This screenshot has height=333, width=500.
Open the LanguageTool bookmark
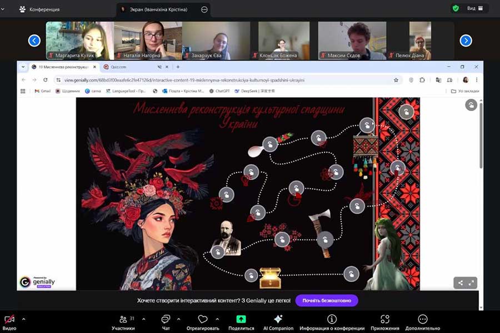pos(126,91)
